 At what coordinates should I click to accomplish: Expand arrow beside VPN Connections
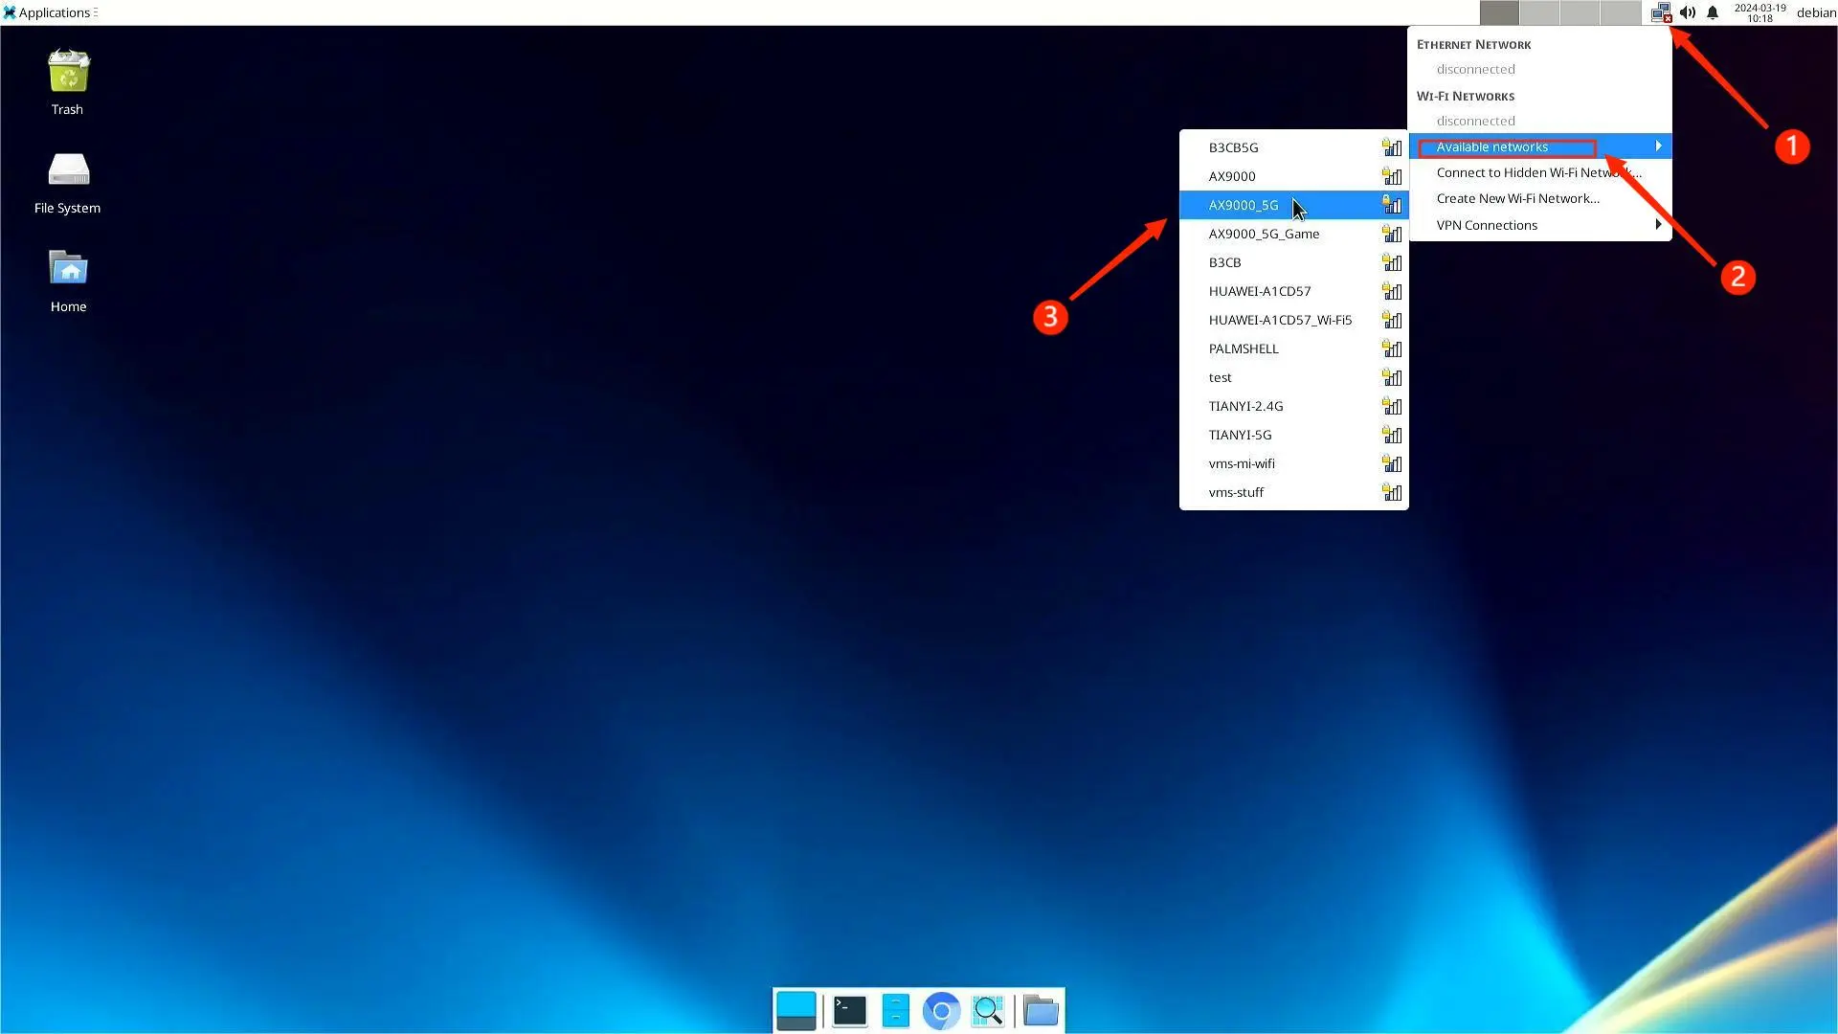pos(1658,224)
